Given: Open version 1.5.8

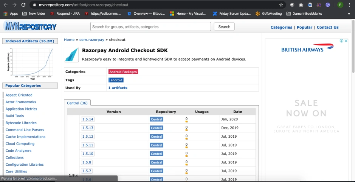Looking at the screenshot, I should coord(87,162).
